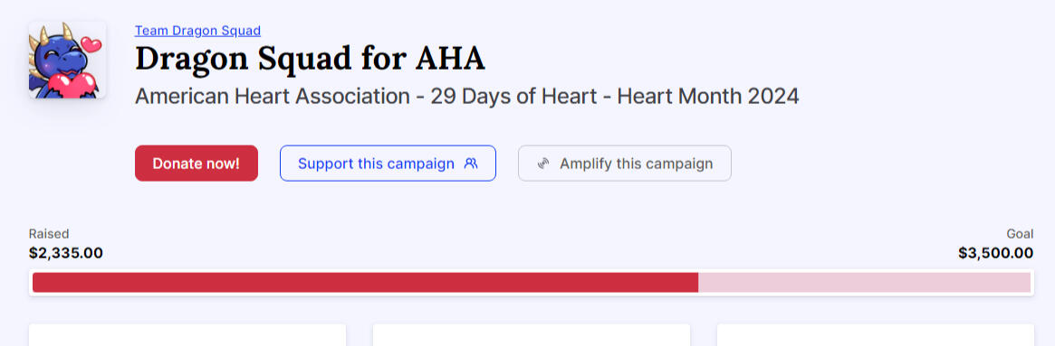
Task: Click the broadcast signal icon beside Amplify
Action: point(543,164)
